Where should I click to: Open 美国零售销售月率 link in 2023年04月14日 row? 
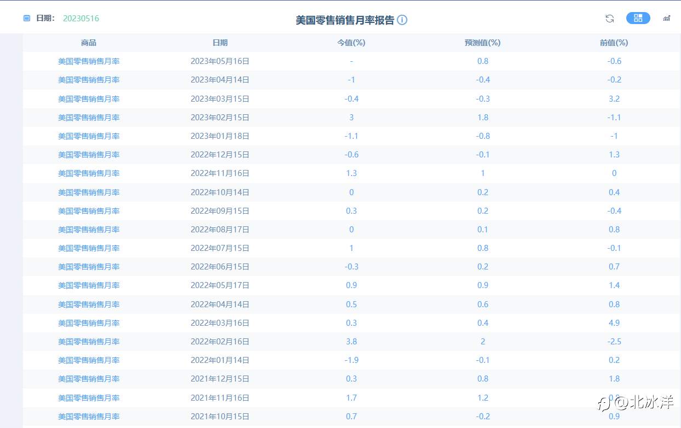pos(89,80)
